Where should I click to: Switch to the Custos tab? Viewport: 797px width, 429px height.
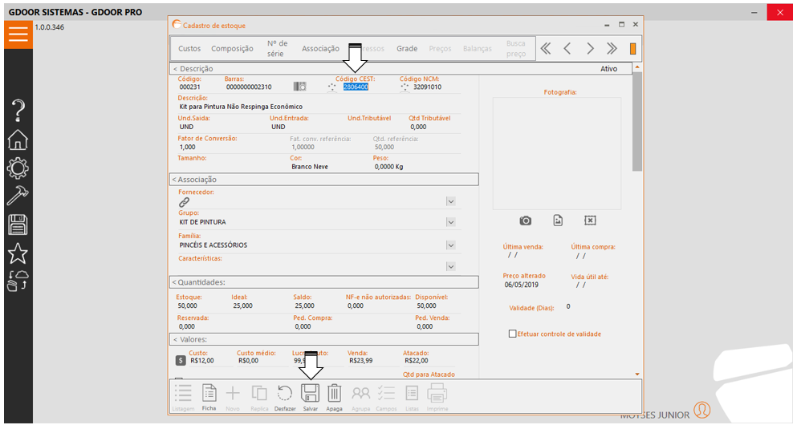pos(189,49)
